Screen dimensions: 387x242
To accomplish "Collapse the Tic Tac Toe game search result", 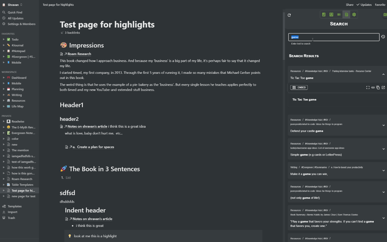I will (x=384, y=74).
